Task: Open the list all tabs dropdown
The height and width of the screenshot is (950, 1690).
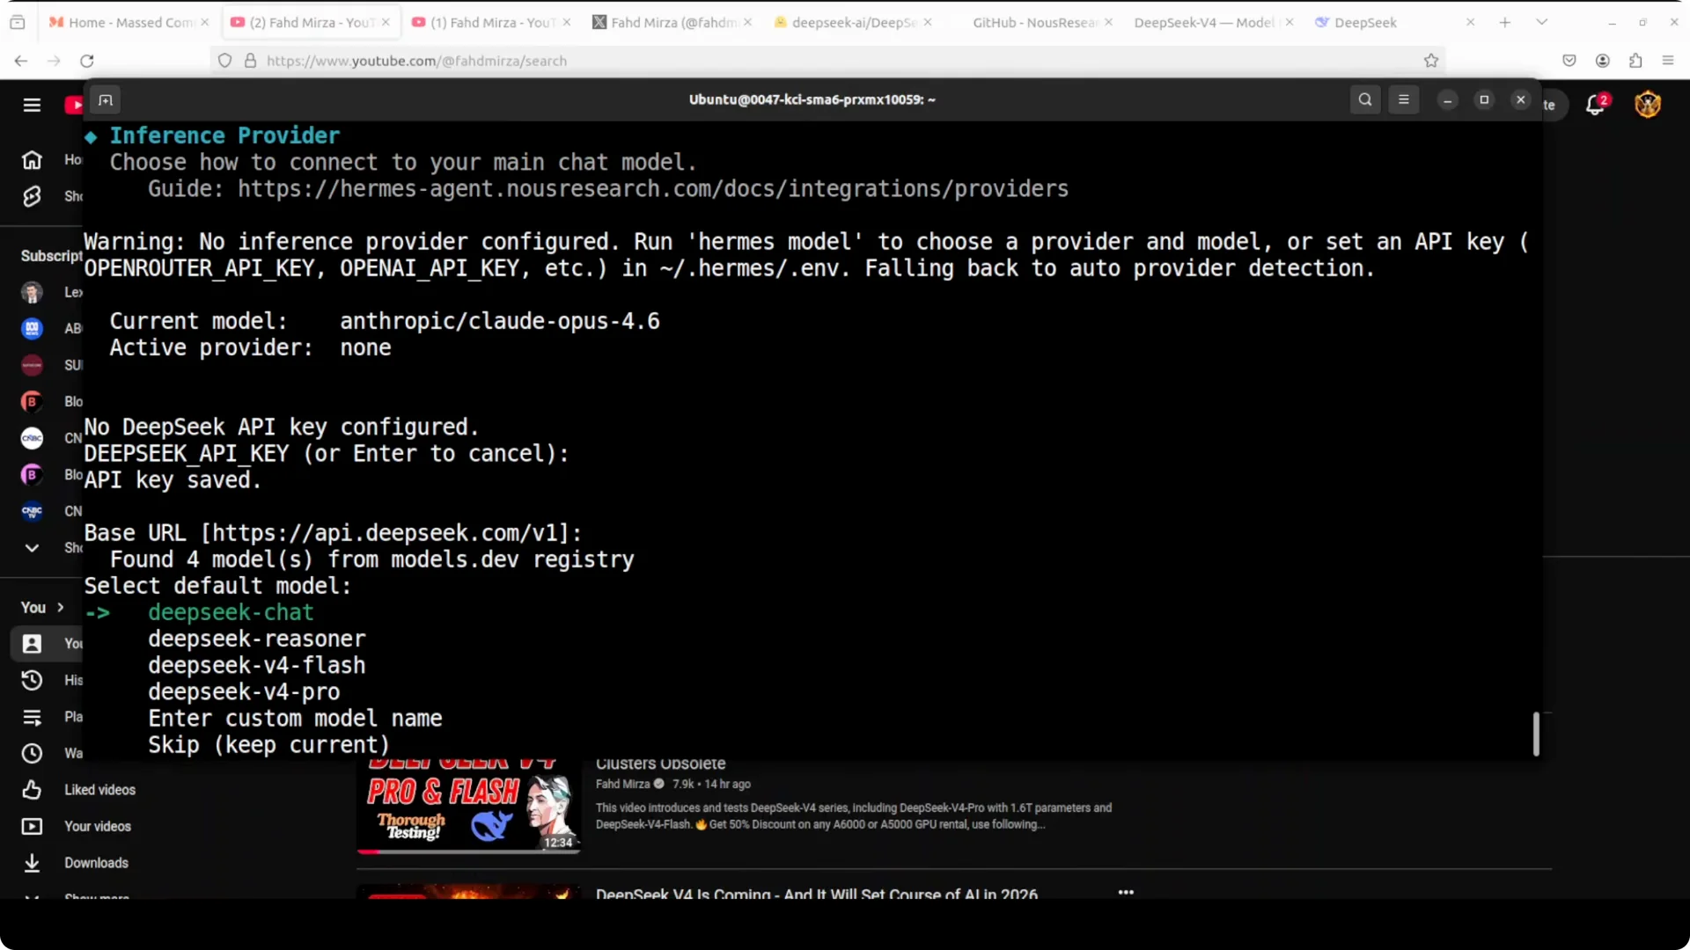Action: (x=1541, y=22)
